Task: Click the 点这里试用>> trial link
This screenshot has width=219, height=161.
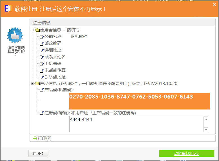Action: click(x=186, y=154)
